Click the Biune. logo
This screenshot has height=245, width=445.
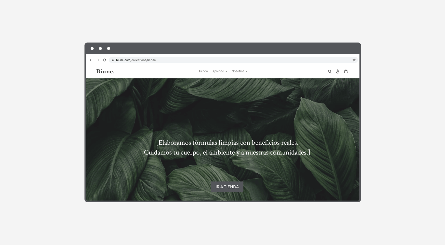point(105,71)
